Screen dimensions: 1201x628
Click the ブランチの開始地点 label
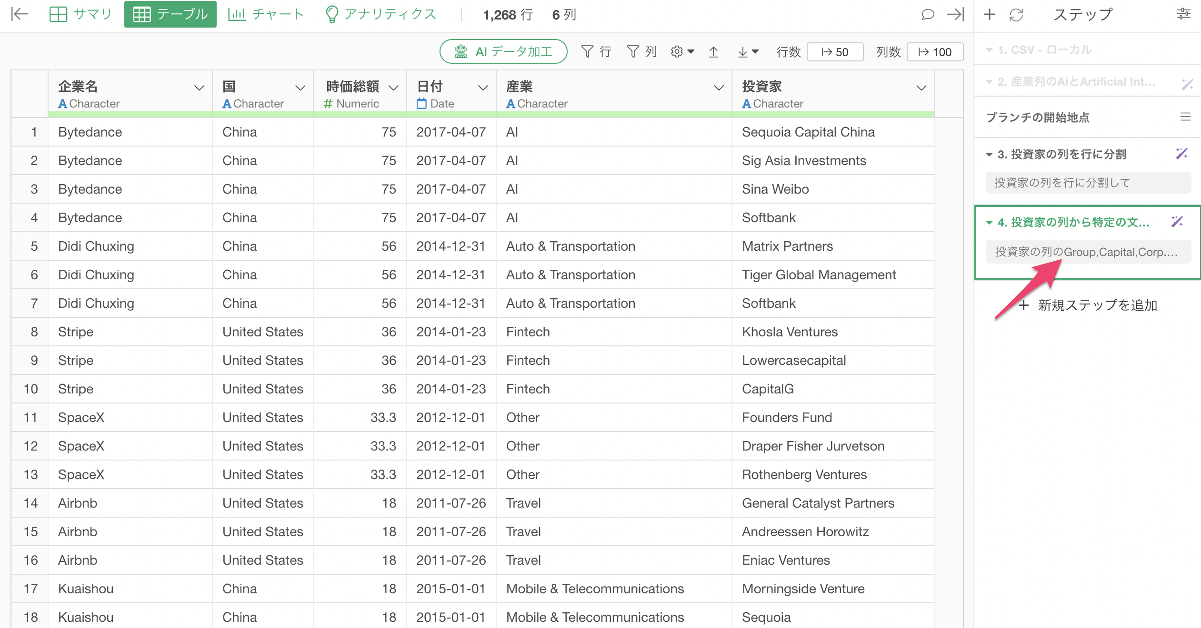1038,117
